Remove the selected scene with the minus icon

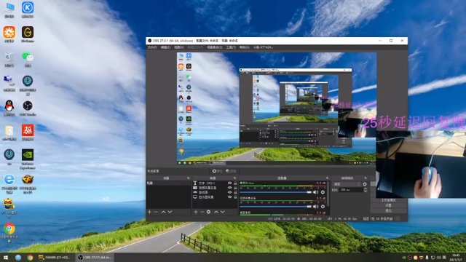click(156, 212)
